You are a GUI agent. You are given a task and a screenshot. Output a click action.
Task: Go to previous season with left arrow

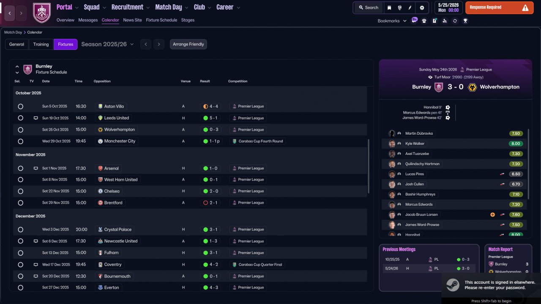pos(146,44)
